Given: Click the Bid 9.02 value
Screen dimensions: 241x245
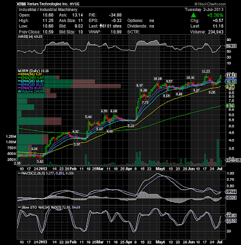Looking at the screenshot, I should point(79,26).
